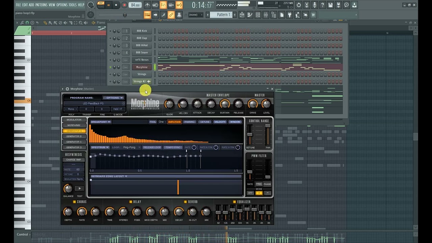Image resolution: width=432 pixels, height=243 pixels.
Task: Click the master SUSTAIN knob
Action: tap(225, 104)
